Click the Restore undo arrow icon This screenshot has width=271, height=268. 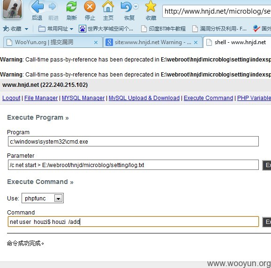click(127, 7)
